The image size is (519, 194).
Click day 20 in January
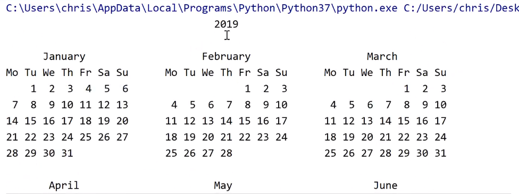[122, 121]
